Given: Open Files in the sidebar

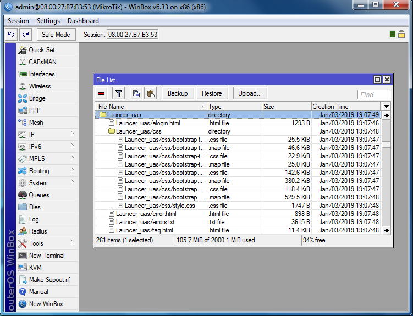Looking at the screenshot, I should click(x=48, y=207).
